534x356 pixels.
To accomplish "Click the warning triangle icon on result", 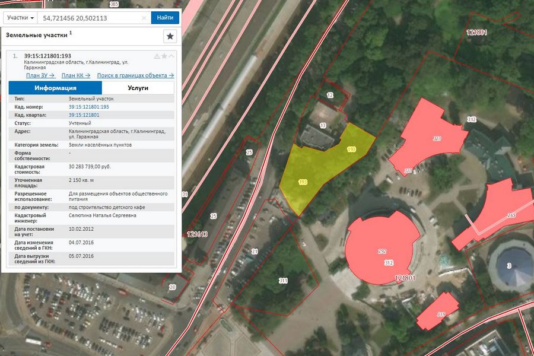I will (157, 56).
